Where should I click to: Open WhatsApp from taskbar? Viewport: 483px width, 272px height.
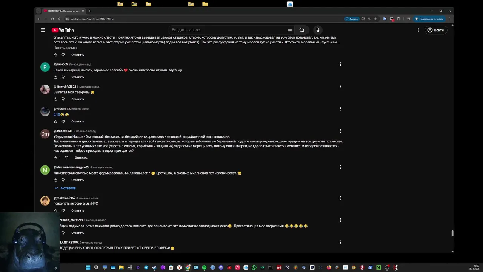pyautogui.click(x=254, y=267)
